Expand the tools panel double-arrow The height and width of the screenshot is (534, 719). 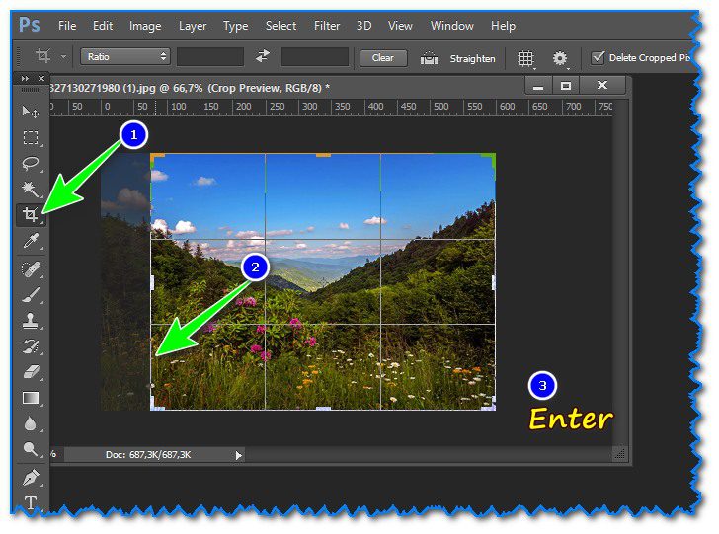coord(25,78)
